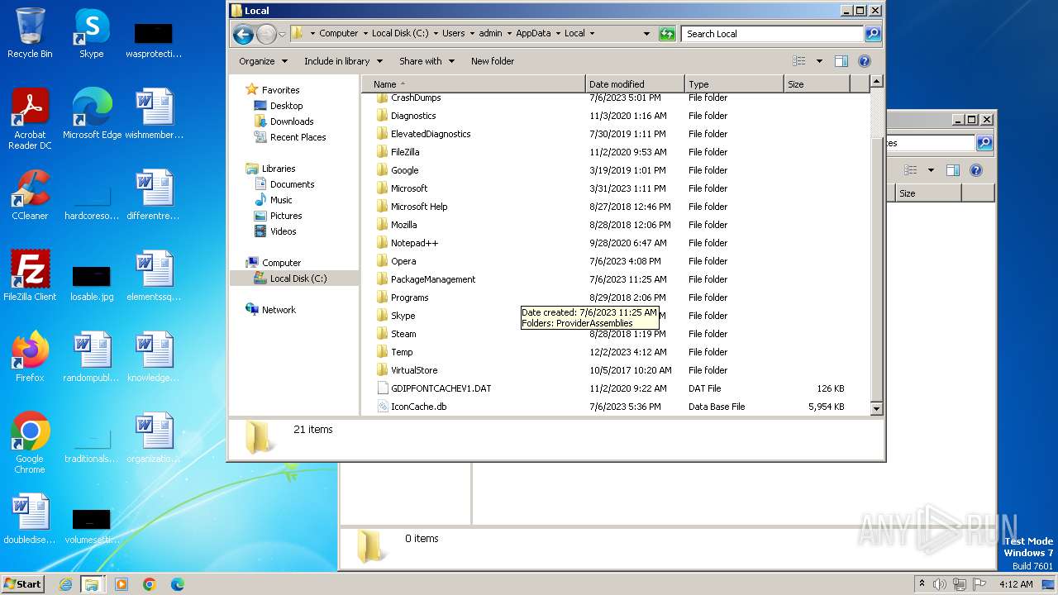
Task: Expand the arrow after Local in breadcrumb
Action: tap(592, 34)
